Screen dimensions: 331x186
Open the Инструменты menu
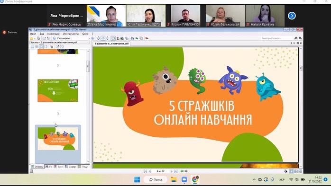click(71, 34)
